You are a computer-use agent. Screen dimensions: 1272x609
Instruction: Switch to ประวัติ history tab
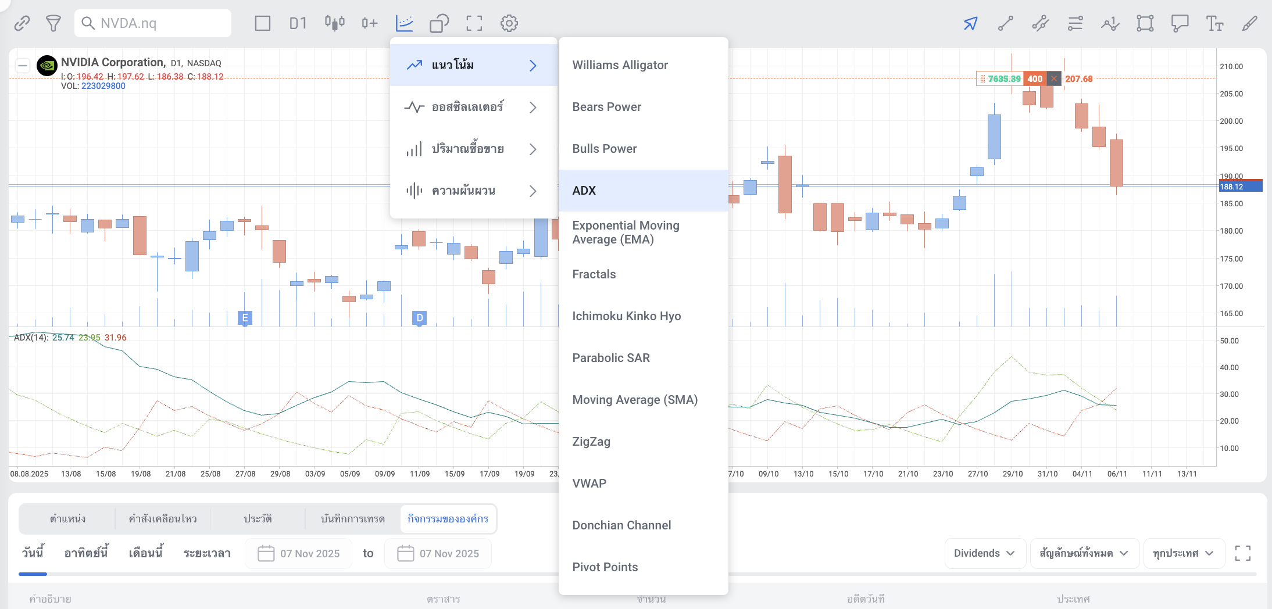pos(258,519)
